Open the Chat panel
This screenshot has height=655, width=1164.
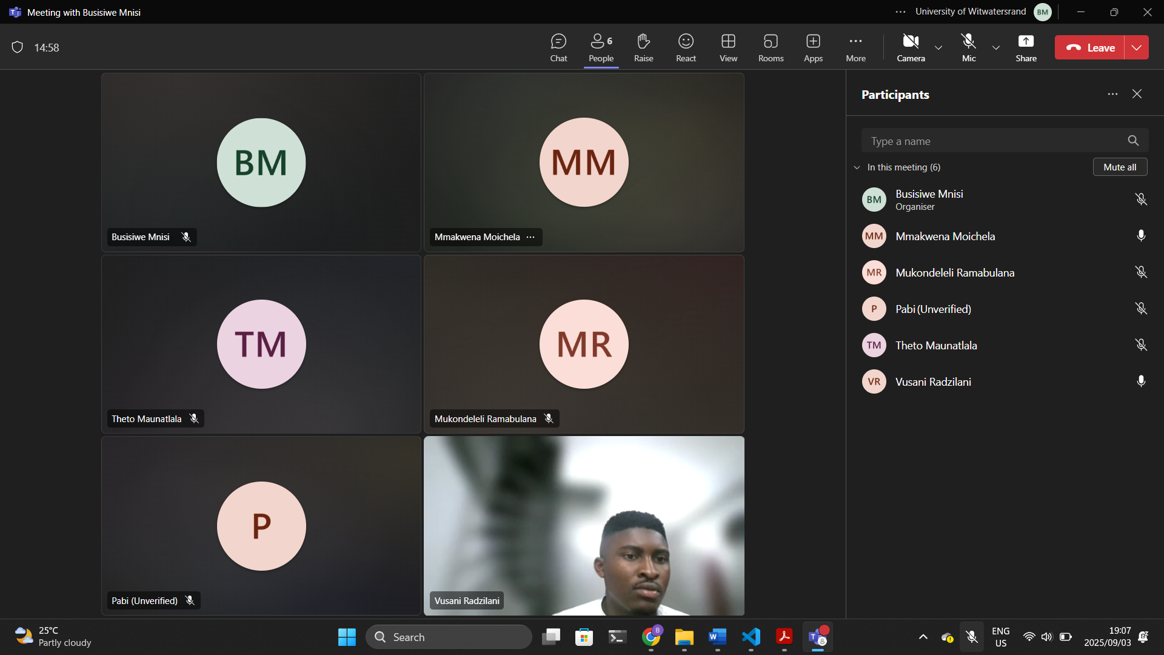point(558,47)
